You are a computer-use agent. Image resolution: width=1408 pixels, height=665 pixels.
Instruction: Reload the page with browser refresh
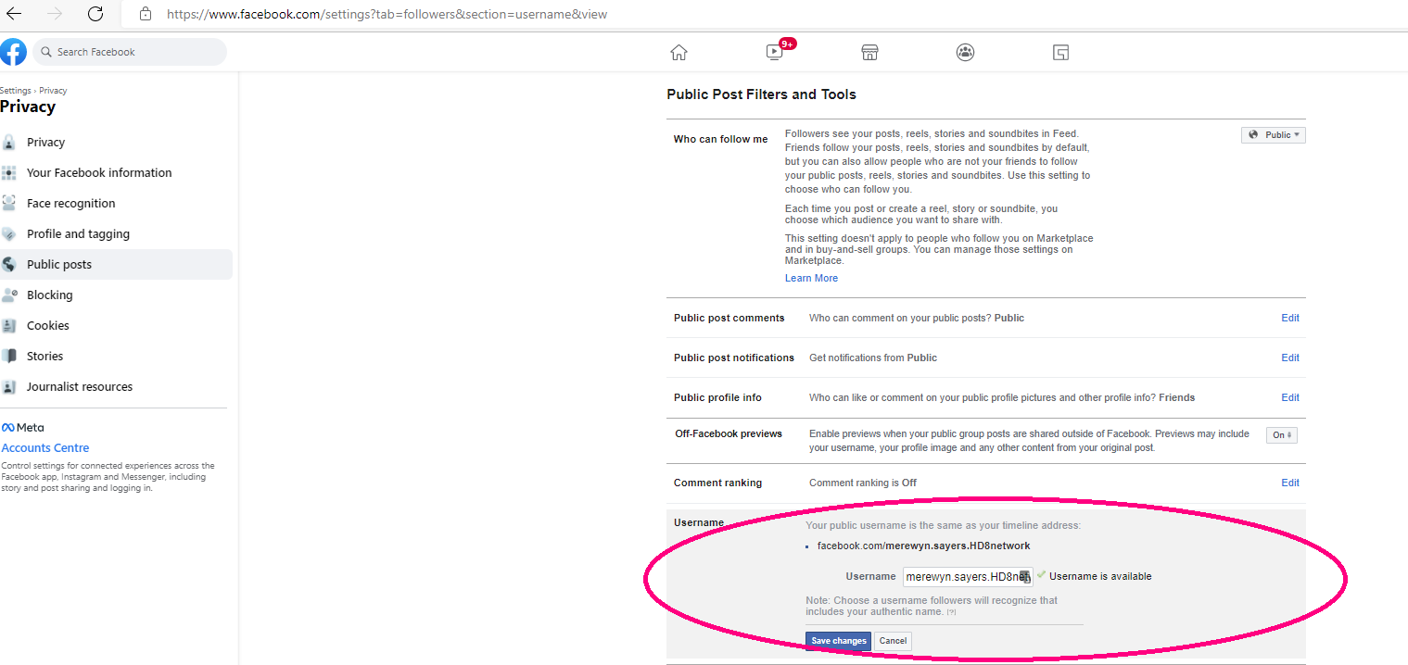[x=95, y=14]
